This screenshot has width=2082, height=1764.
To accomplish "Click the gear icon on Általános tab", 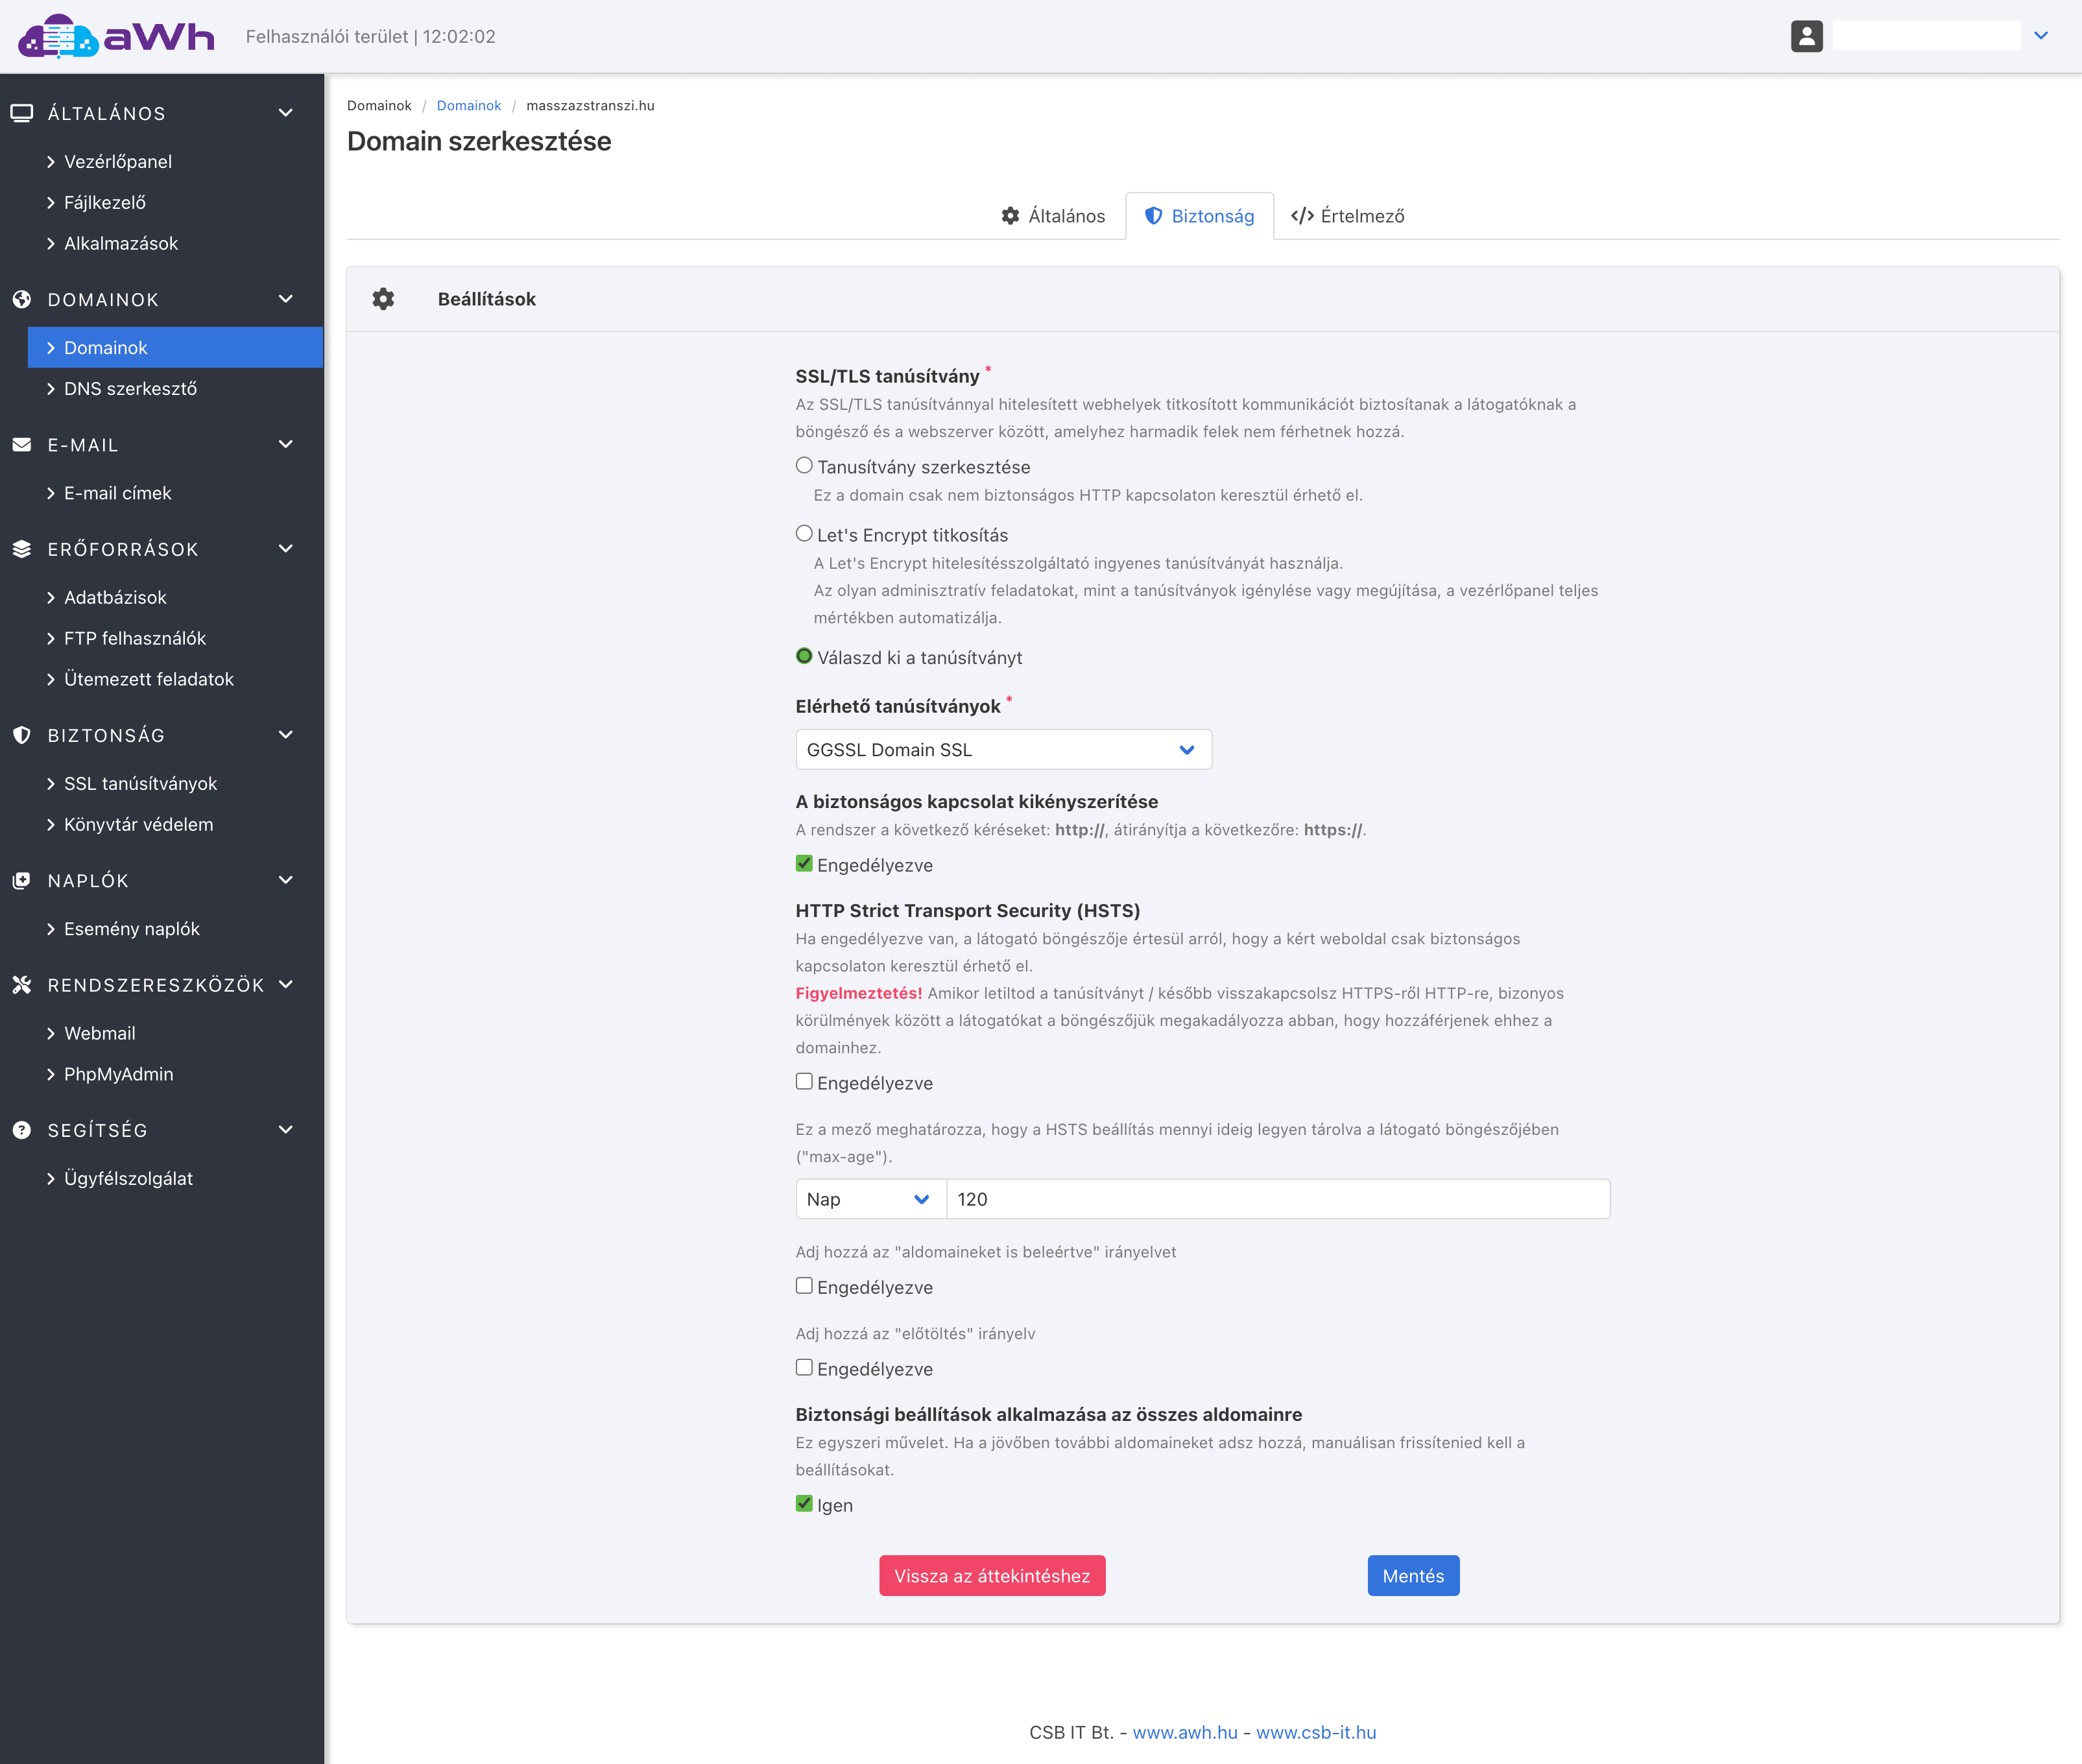I will tap(1011, 216).
